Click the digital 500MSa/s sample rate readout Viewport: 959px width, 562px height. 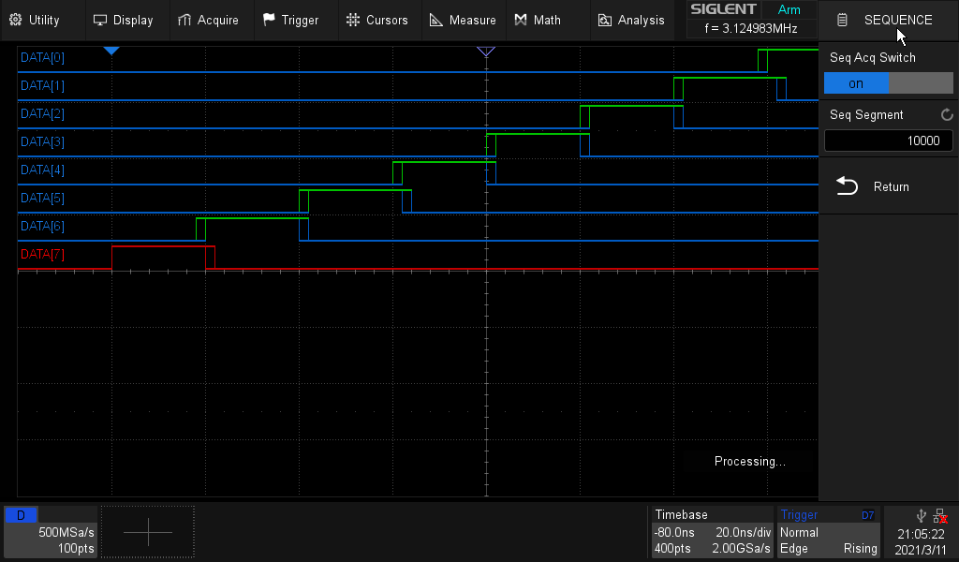(66, 532)
